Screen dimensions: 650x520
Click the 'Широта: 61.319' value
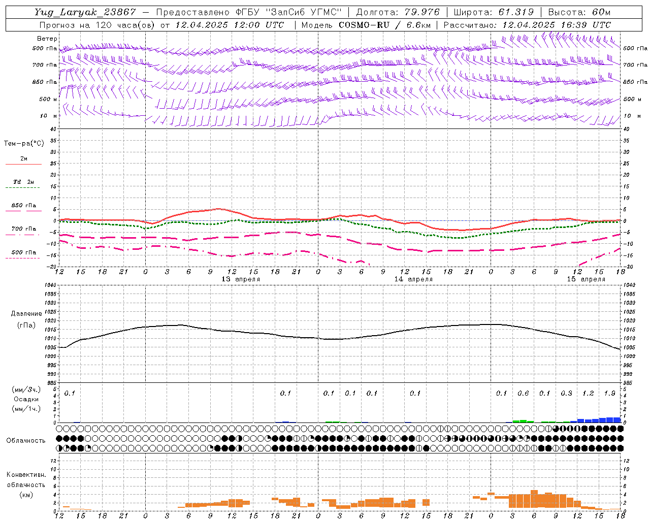[x=494, y=12]
